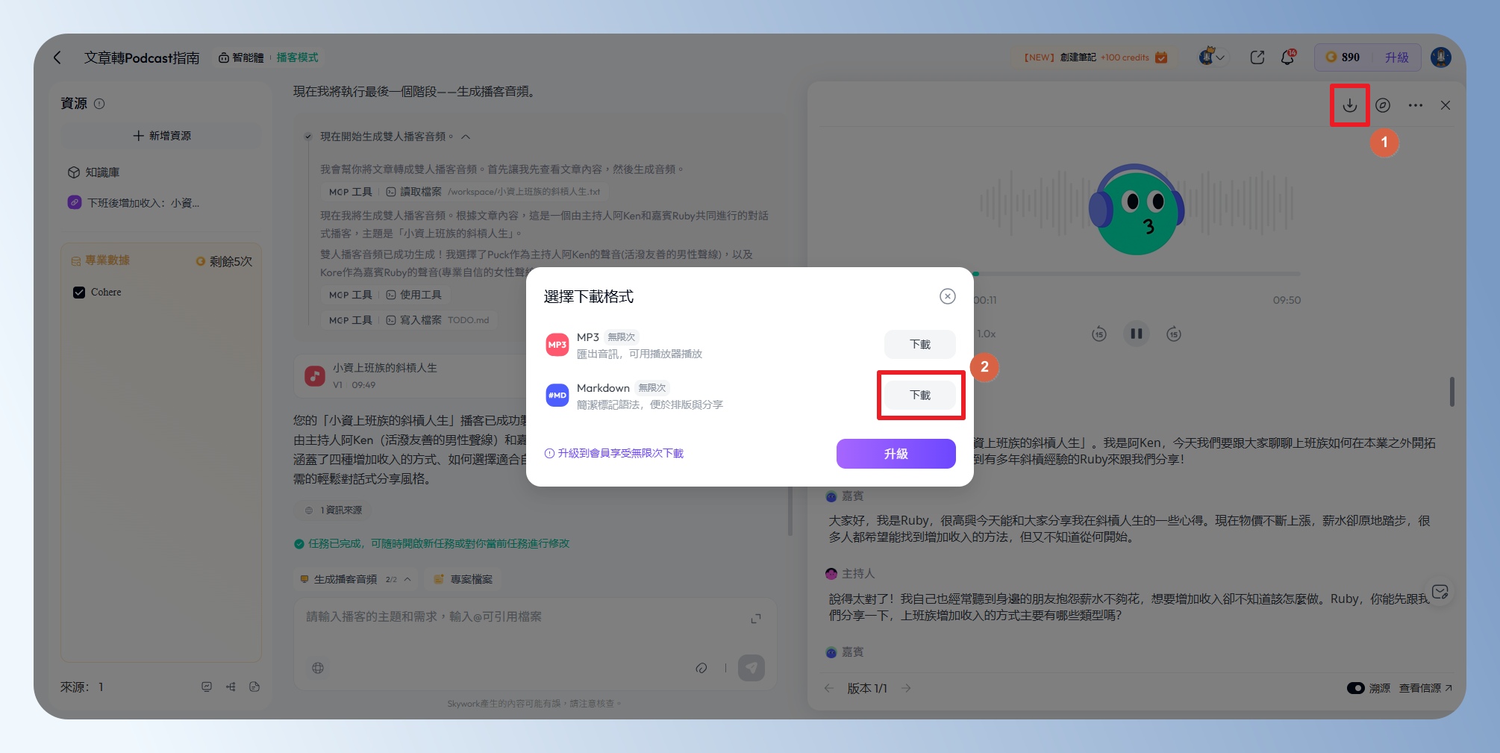Go back using the top-left arrow
The height and width of the screenshot is (753, 1500).
coord(57,57)
